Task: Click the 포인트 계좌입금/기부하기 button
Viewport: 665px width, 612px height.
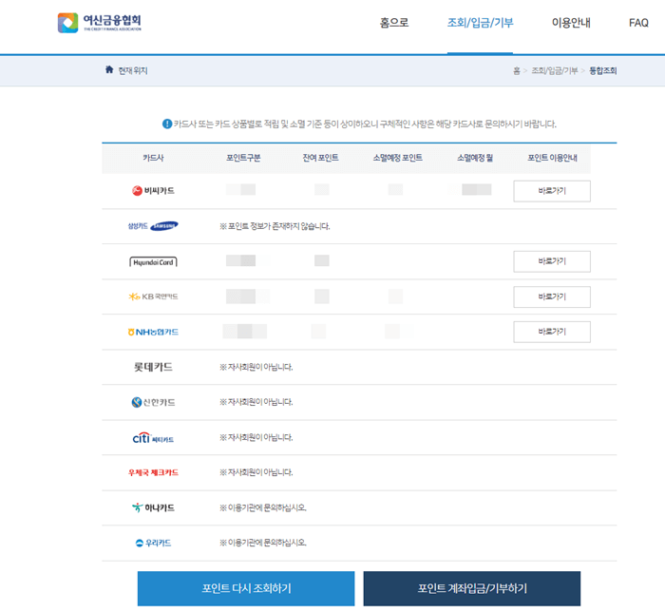Action: coord(472,588)
